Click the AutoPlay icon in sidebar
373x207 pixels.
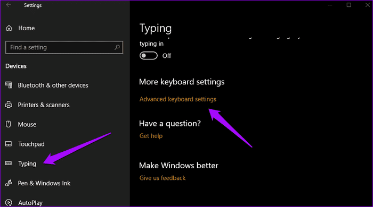click(9, 203)
